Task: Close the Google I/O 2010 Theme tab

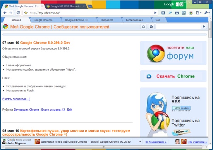Action: (x=84, y=6)
